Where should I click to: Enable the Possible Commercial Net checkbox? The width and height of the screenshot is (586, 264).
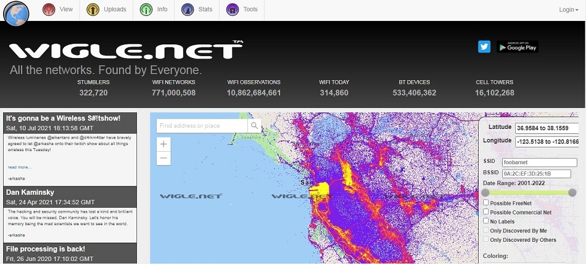point(486,212)
